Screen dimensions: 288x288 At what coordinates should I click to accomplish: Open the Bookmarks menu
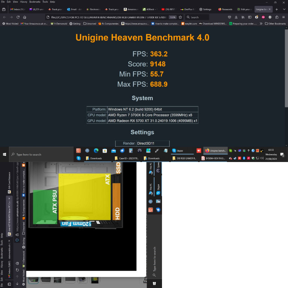pyautogui.click(x=35, y=2)
